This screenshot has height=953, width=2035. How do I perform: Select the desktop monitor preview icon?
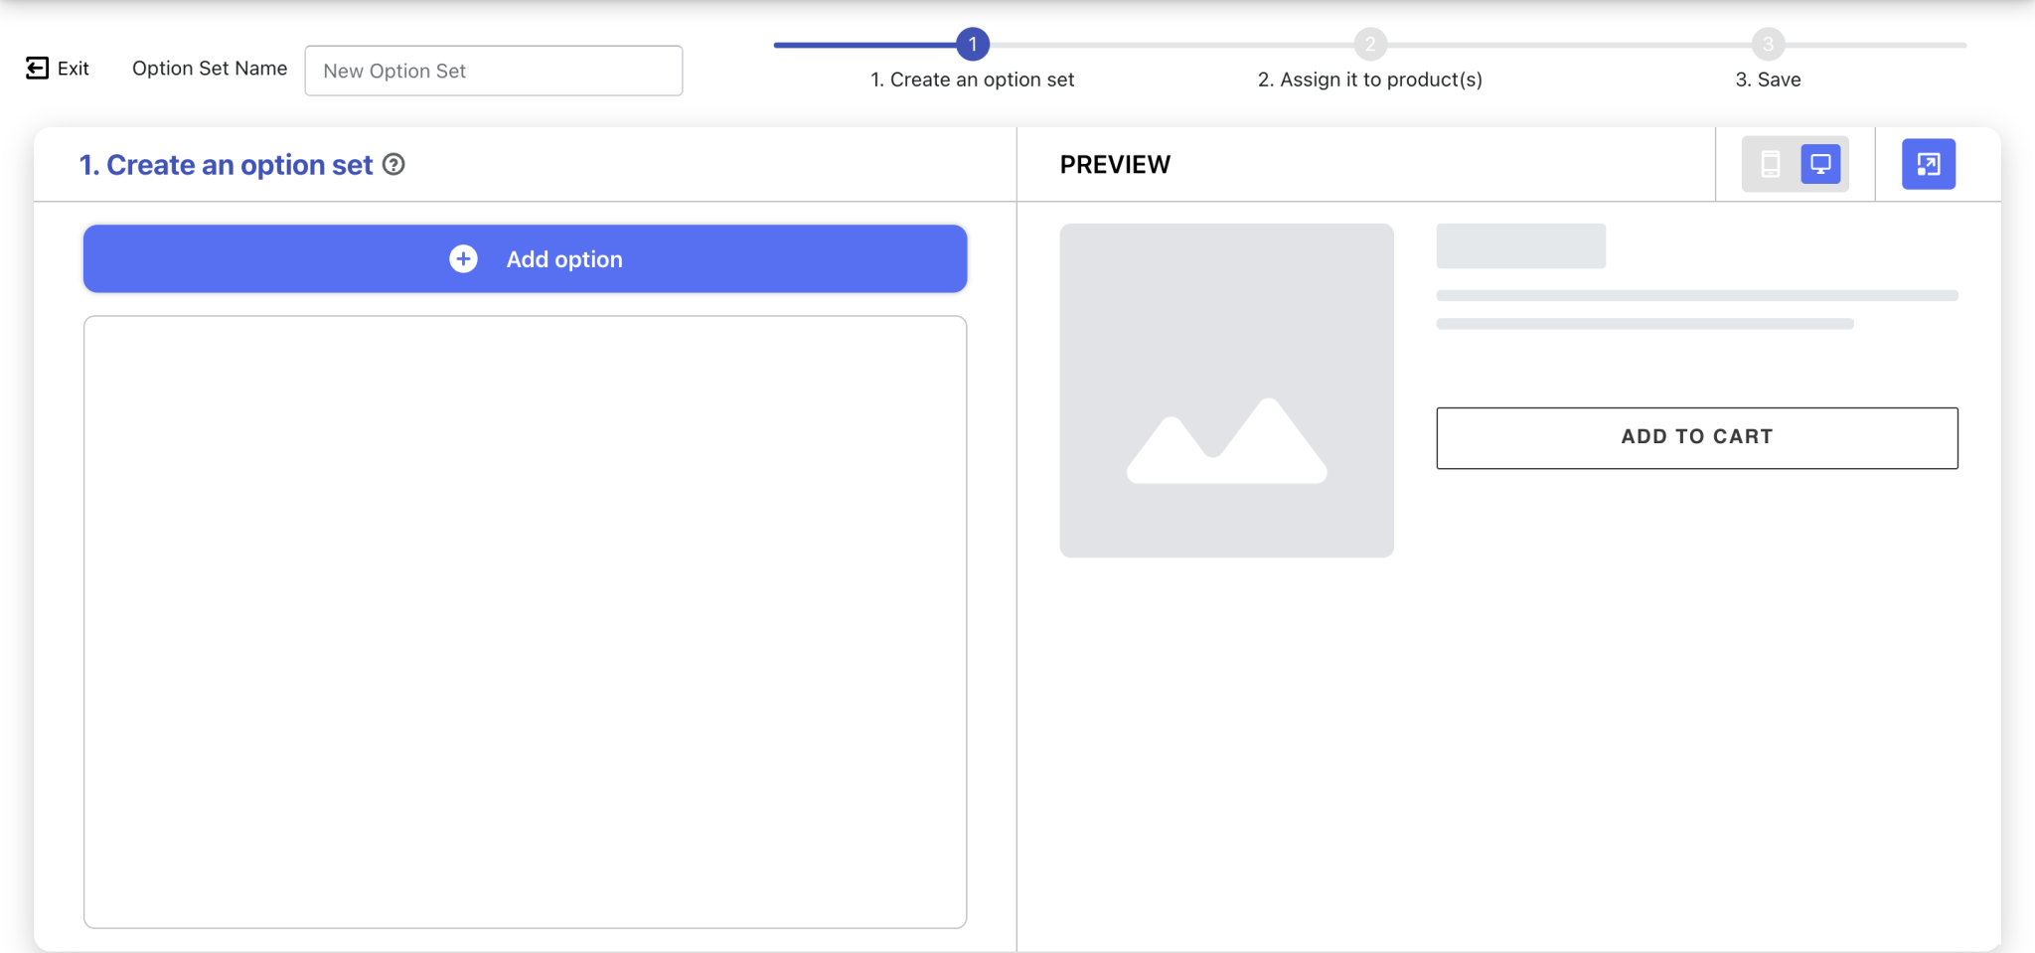coord(1820,164)
